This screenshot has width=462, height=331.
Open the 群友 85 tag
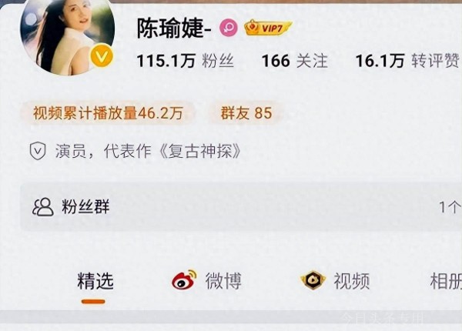tap(246, 113)
